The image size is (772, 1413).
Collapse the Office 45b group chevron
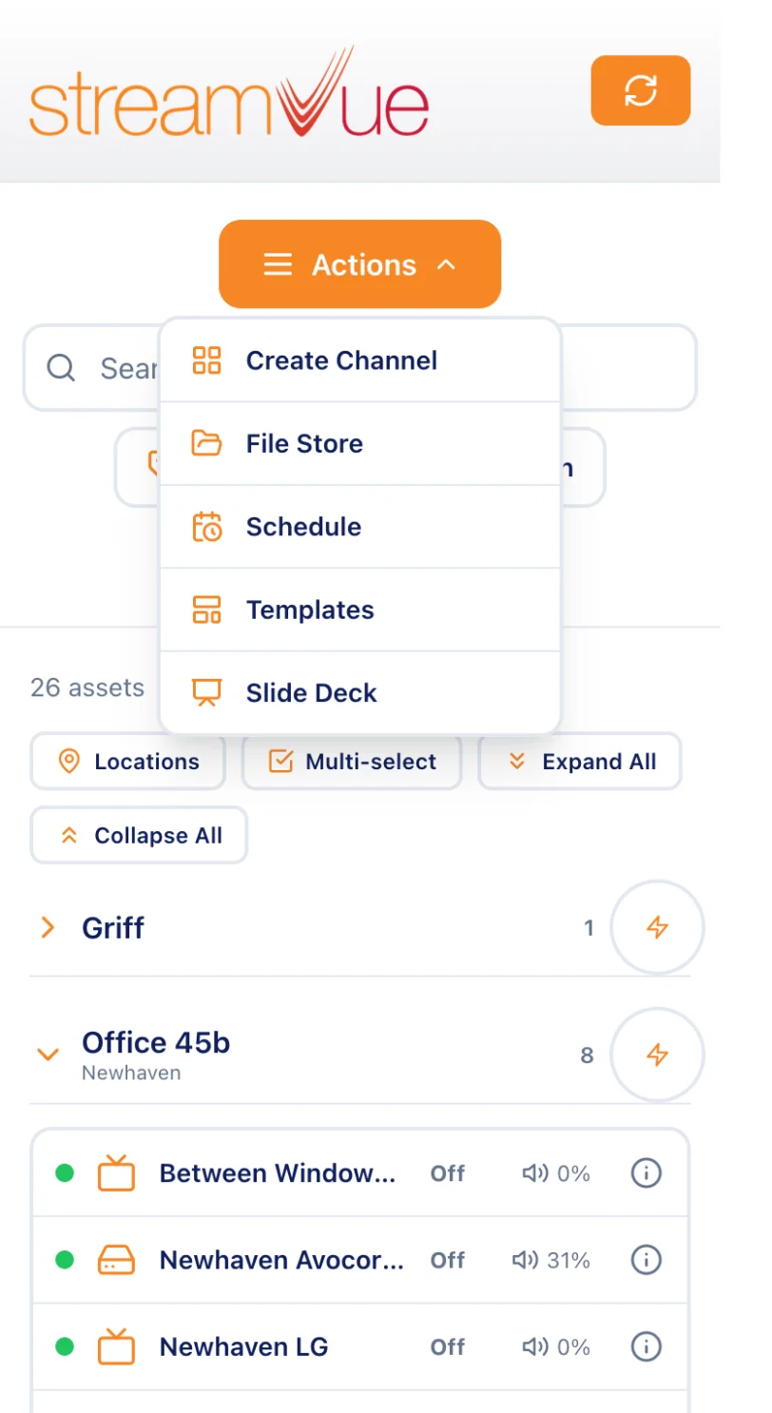(x=48, y=1055)
